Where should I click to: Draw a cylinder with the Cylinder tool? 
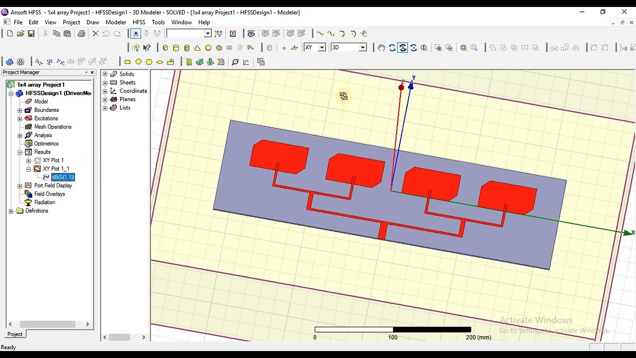(176, 48)
